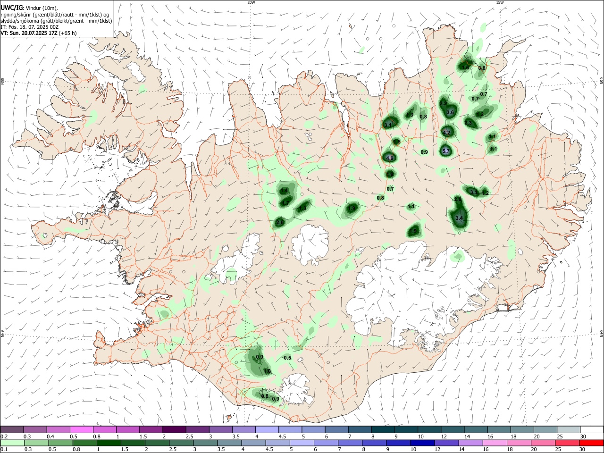Pick the white snow swatch starting at 30

[591, 430]
